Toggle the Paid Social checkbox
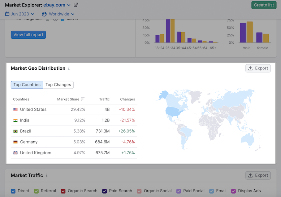The height and width of the screenshot is (197, 281). pos(179,191)
